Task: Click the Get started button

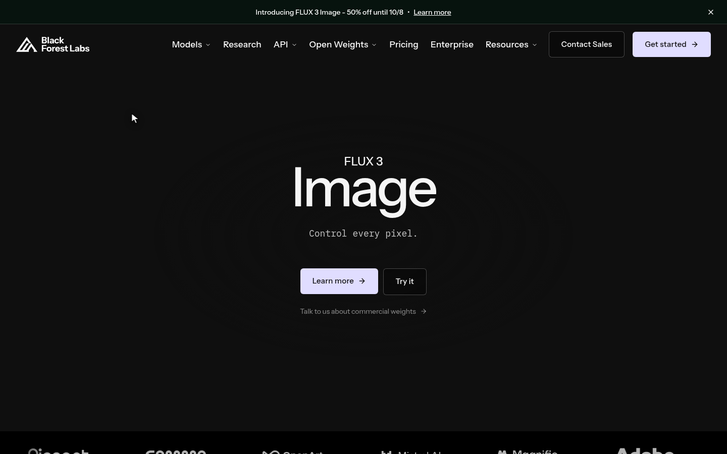Action: click(x=671, y=44)
